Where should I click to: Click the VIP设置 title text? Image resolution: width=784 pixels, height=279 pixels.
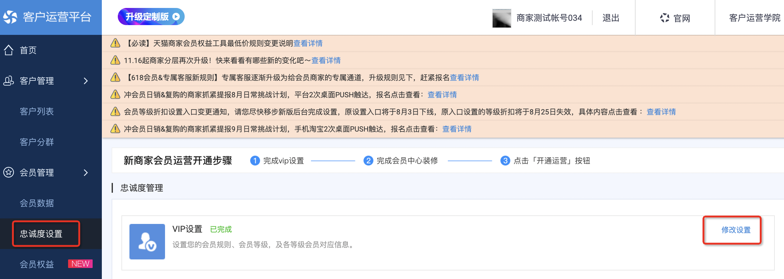point(187,229)
